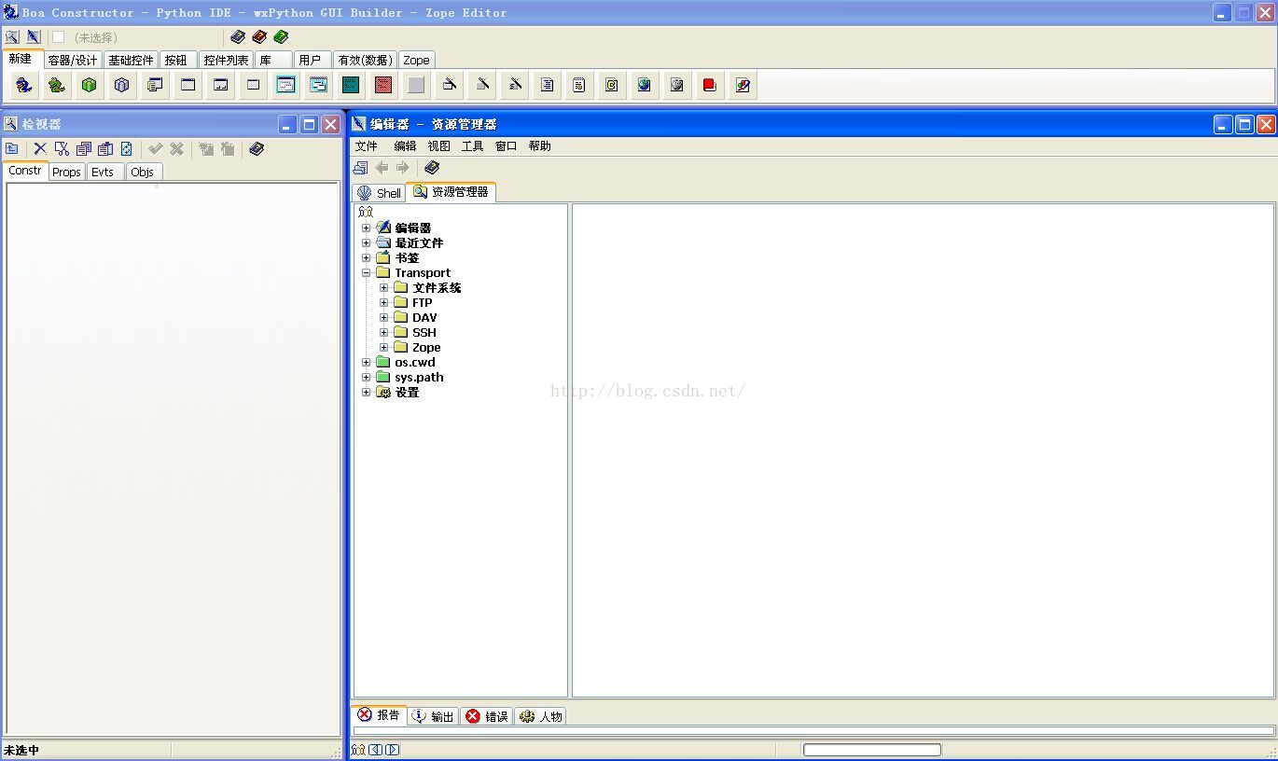Viewport: 1278px width, 761px height.
Task: Open the 工具 menu
Action: coord(473,146)
